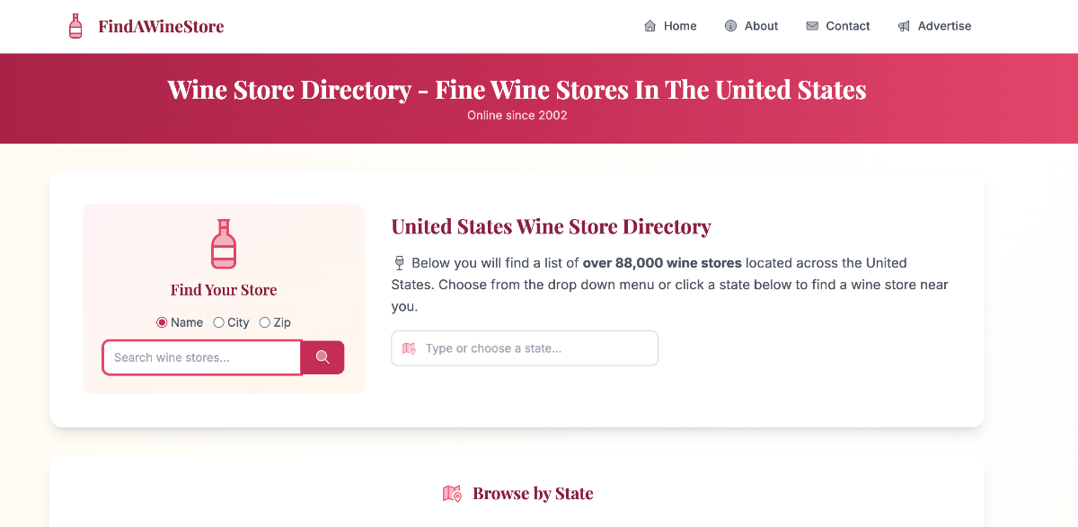Click the wine bottle icon in Find Your Store card
The height and width of the screenshot is (527, 1078).
coord(223,244)
